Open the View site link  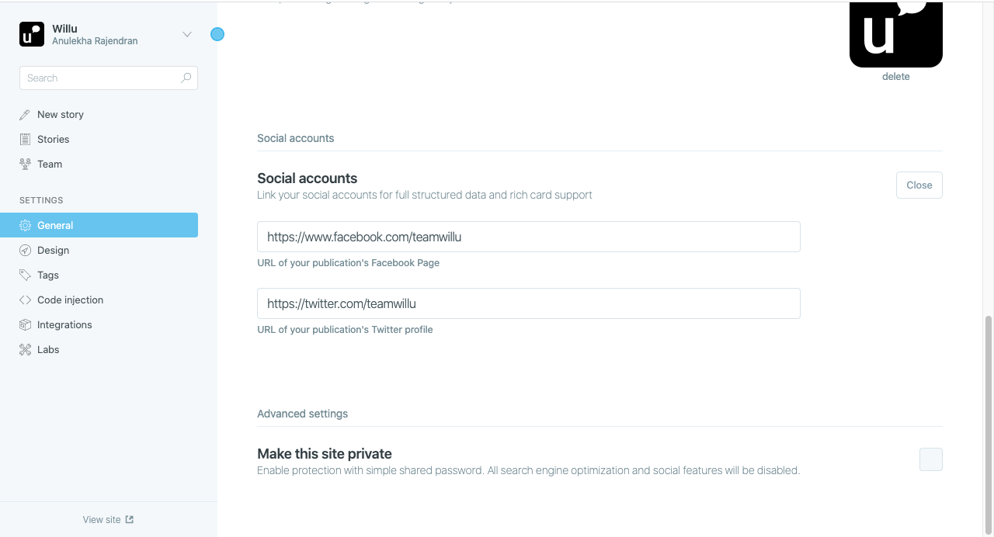click(109, 520)
